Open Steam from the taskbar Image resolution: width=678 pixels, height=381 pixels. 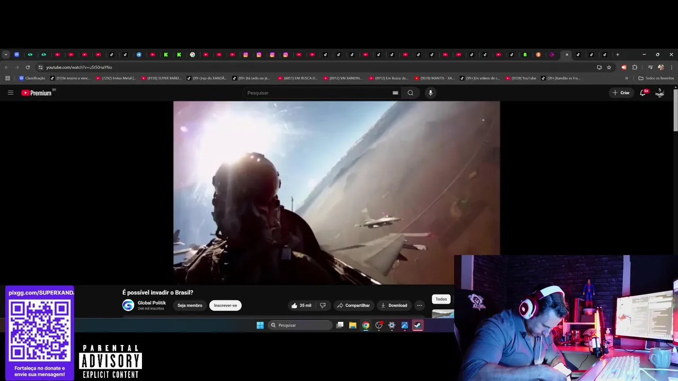click(418, 325)
